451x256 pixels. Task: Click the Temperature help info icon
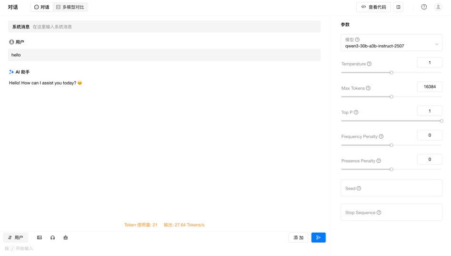point(369,64)
